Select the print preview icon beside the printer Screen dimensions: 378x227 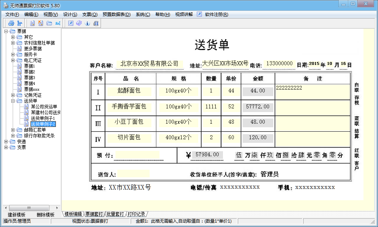(x=20, y=22)
